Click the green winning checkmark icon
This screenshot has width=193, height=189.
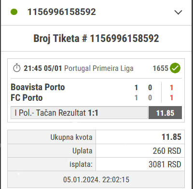175,68
